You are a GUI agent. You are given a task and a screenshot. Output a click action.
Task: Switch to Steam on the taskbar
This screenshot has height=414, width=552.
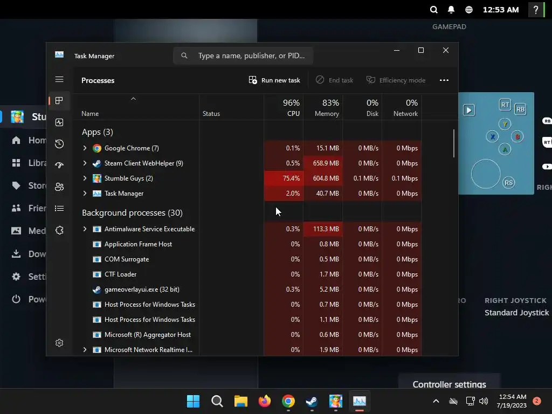pyautogui.click(x=312, y=401)
